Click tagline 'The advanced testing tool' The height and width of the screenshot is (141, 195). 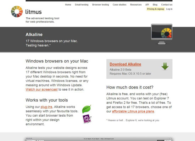point(43,18)
